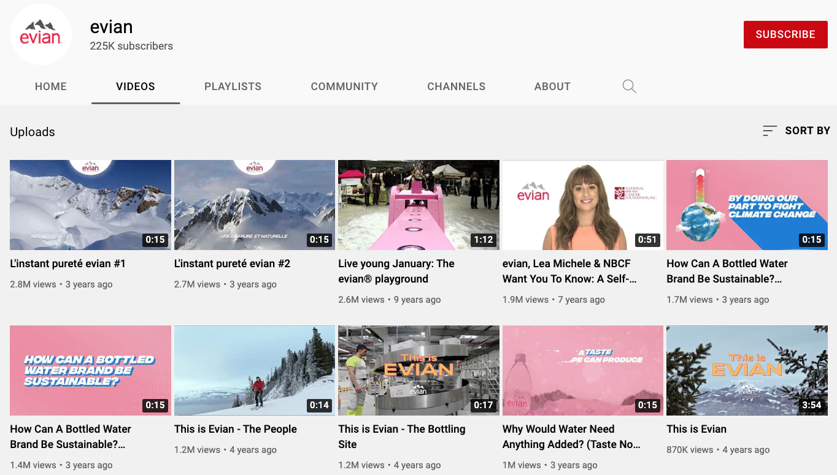Click the climate change globe video thumbnail
This screenshot has height=475, width=837.
[747, 205]
